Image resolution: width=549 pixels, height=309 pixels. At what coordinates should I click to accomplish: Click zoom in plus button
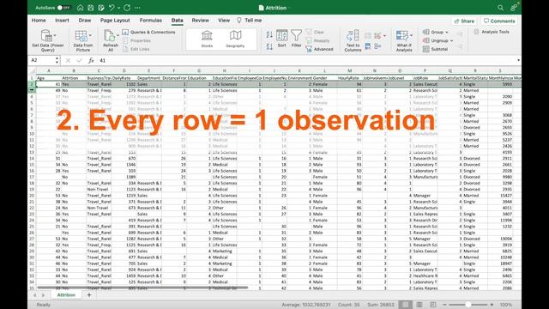pos(492,305)
